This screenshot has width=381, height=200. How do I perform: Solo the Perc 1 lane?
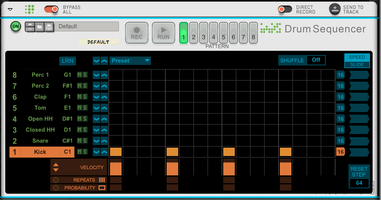pyautogui.click(x=85, y=75)
